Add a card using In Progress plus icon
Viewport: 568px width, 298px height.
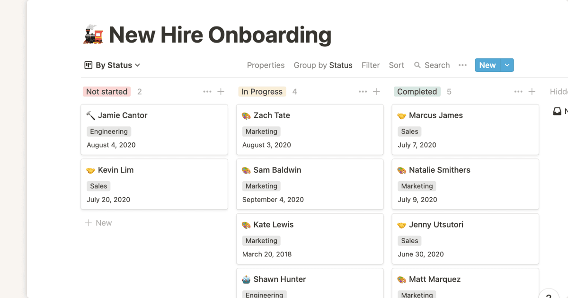[376, 91]
